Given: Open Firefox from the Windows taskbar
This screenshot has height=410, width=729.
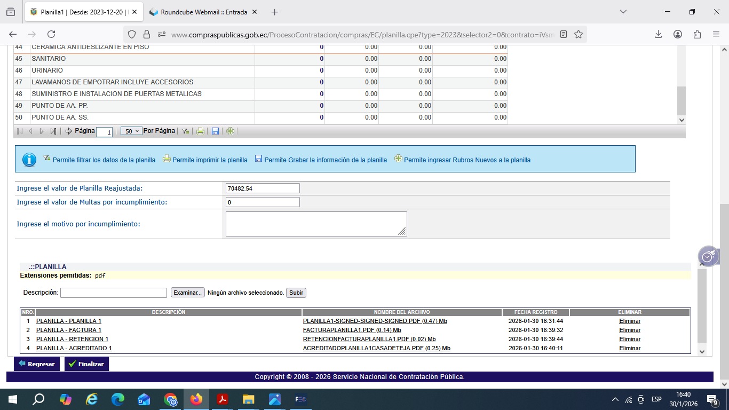Looking at the screenshot, I should tap(196, 399).
